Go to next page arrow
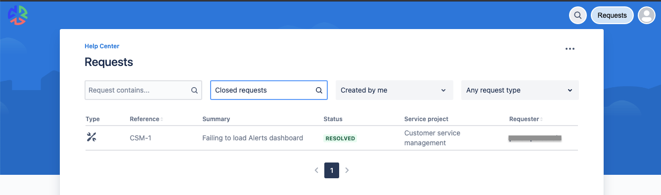 click(x=347, y=170)
